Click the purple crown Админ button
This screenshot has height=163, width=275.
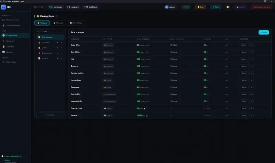[x=241, y=7]
